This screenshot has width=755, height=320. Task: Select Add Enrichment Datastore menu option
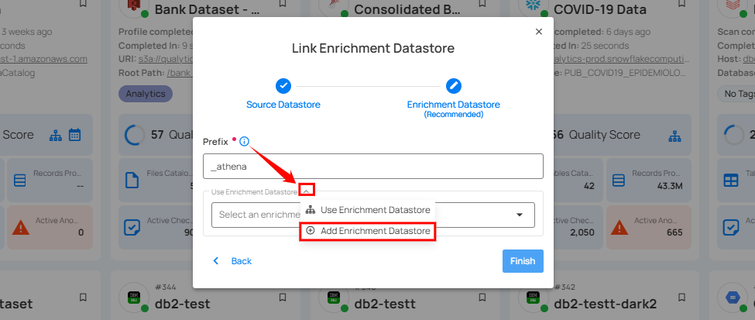pyautogui.click(x=368, y=232)
